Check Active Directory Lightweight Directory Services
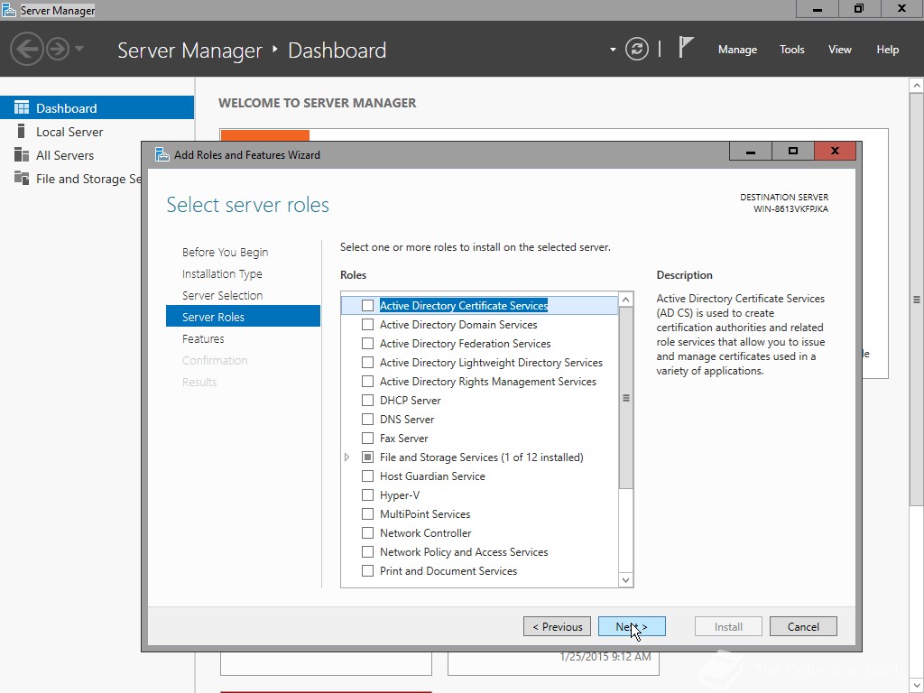 click(x=367, y=362)
